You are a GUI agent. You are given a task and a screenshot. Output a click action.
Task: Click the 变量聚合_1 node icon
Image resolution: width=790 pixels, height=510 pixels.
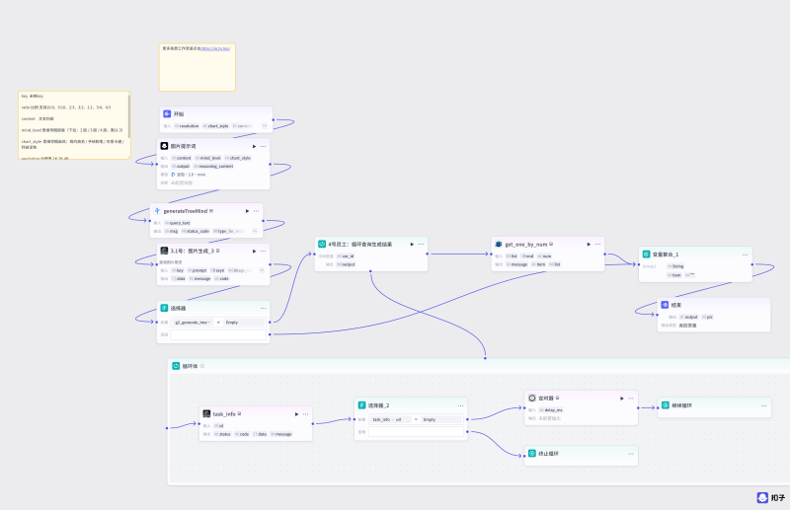pyautogui.click(x=647, y=255)
